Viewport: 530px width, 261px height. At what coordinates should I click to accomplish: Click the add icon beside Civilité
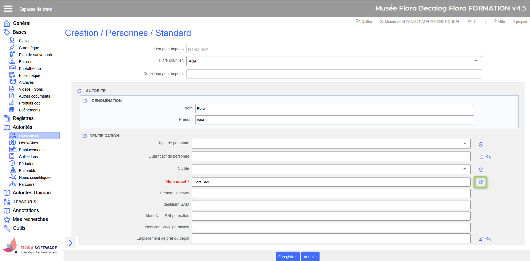click(x=481, y=170)
